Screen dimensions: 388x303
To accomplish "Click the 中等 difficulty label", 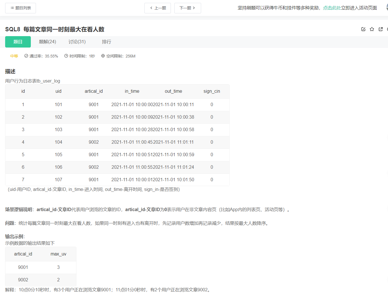I will point(14,56).
